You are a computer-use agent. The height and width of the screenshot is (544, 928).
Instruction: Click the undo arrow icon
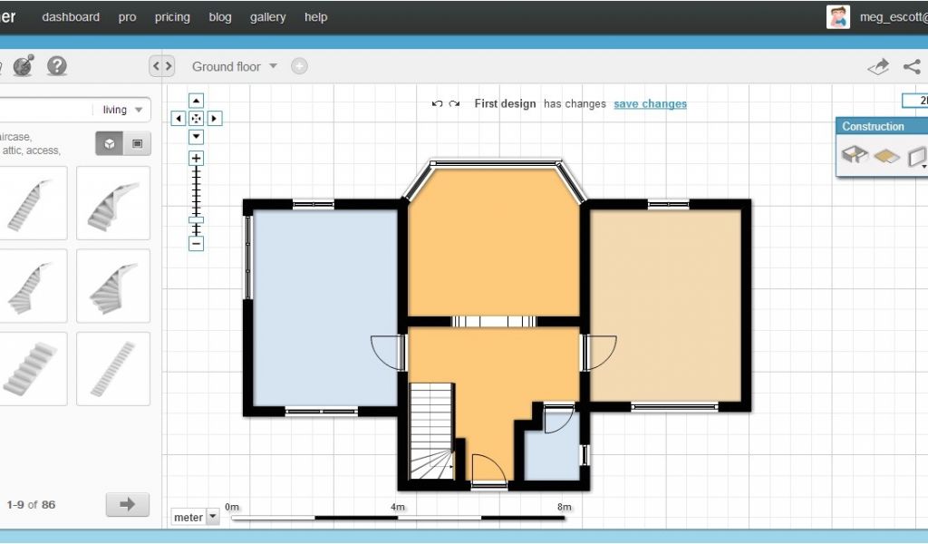[x=437, y=104]
